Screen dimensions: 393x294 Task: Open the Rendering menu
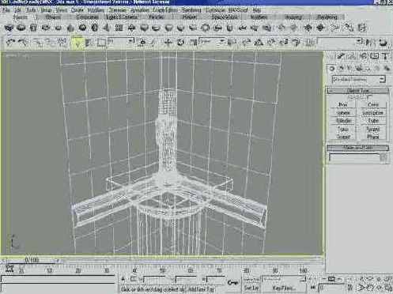point(191,10)
